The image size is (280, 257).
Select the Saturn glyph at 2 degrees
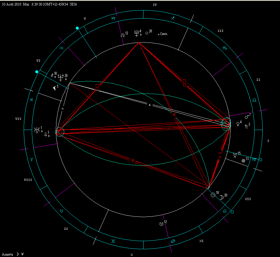246,126
